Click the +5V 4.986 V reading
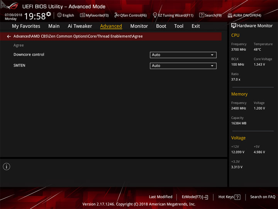 tap(259, 152)
